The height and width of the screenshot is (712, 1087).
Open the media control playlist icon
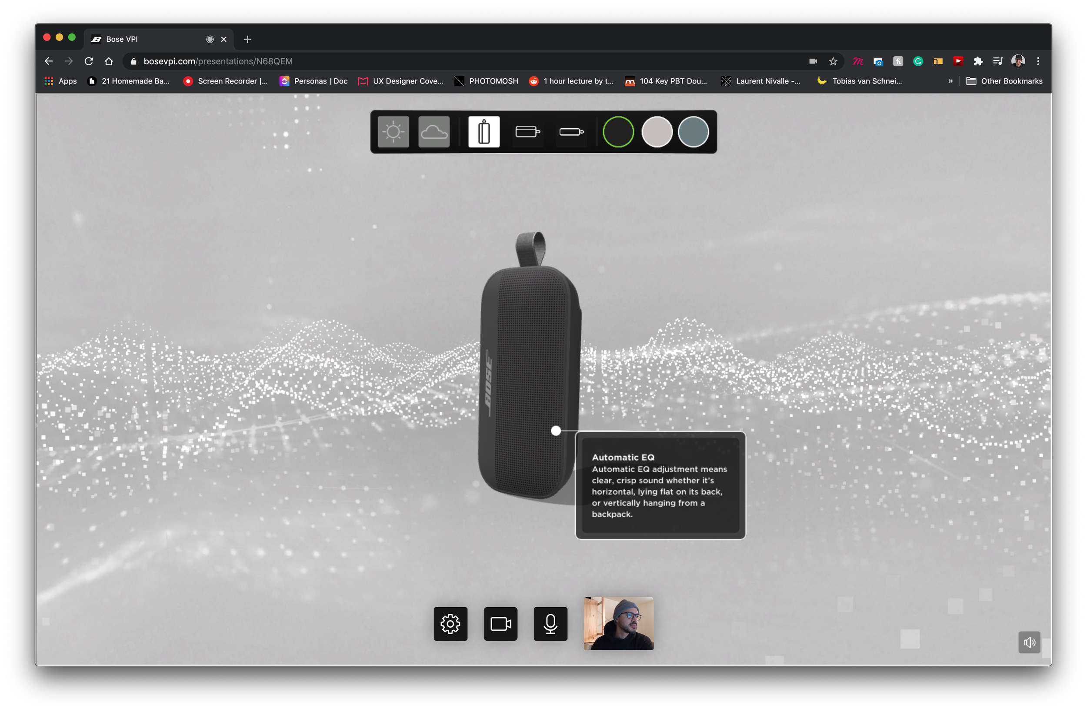coord(997,61)
